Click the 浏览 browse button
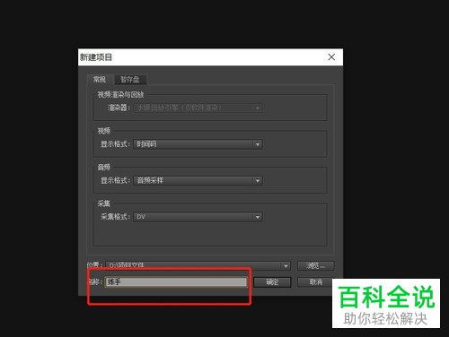 (316, 265)
